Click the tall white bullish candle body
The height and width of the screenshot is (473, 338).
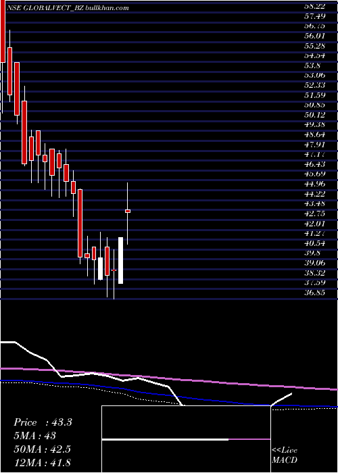pyautogui.click(x=120, y=261)
